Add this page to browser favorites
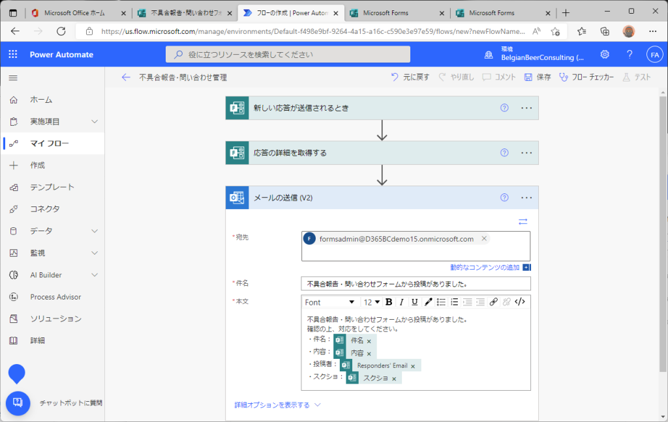Viewport: 668px width, 422px height. (x=555, y=31)
